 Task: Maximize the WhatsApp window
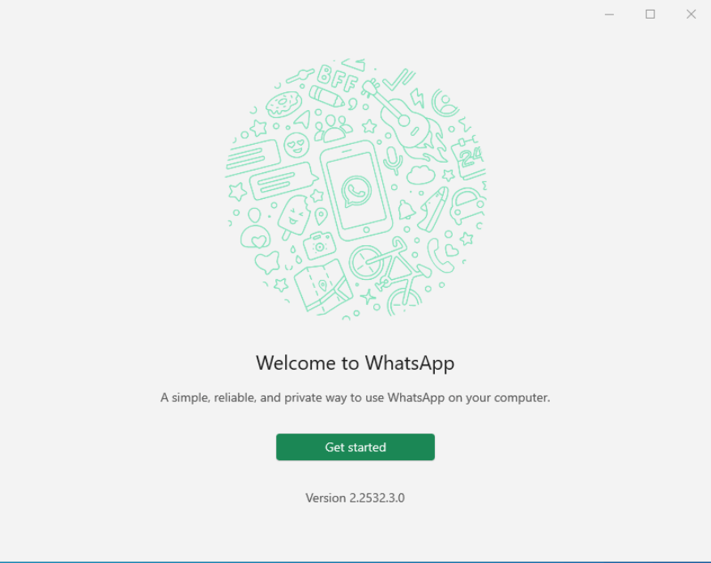click(649, 15)
